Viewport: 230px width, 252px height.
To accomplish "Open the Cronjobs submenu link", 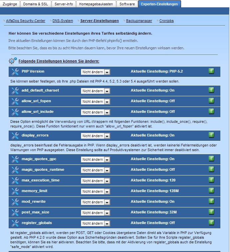I will [166, 21].
